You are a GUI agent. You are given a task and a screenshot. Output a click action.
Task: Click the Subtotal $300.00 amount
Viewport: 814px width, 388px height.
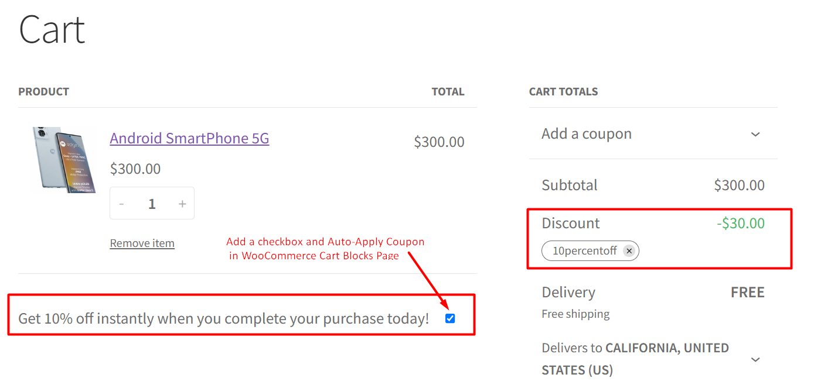tap(739, 186)
